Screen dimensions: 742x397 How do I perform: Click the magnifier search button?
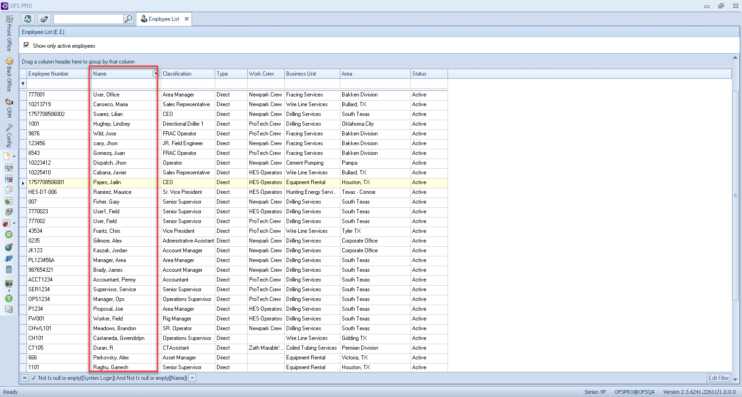click(128, 19)
